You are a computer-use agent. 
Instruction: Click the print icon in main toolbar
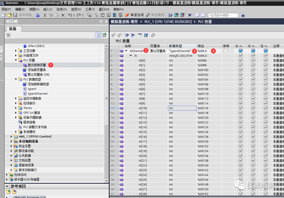tap(38, 15)
